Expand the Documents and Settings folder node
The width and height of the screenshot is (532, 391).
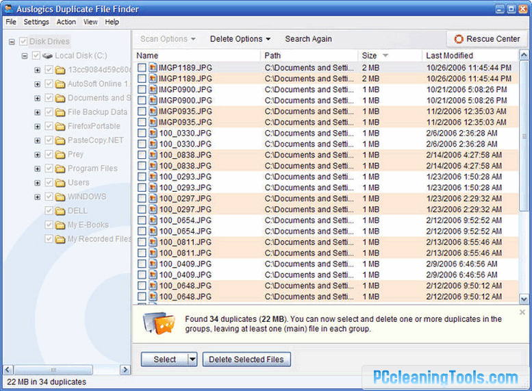pos(38,98)
